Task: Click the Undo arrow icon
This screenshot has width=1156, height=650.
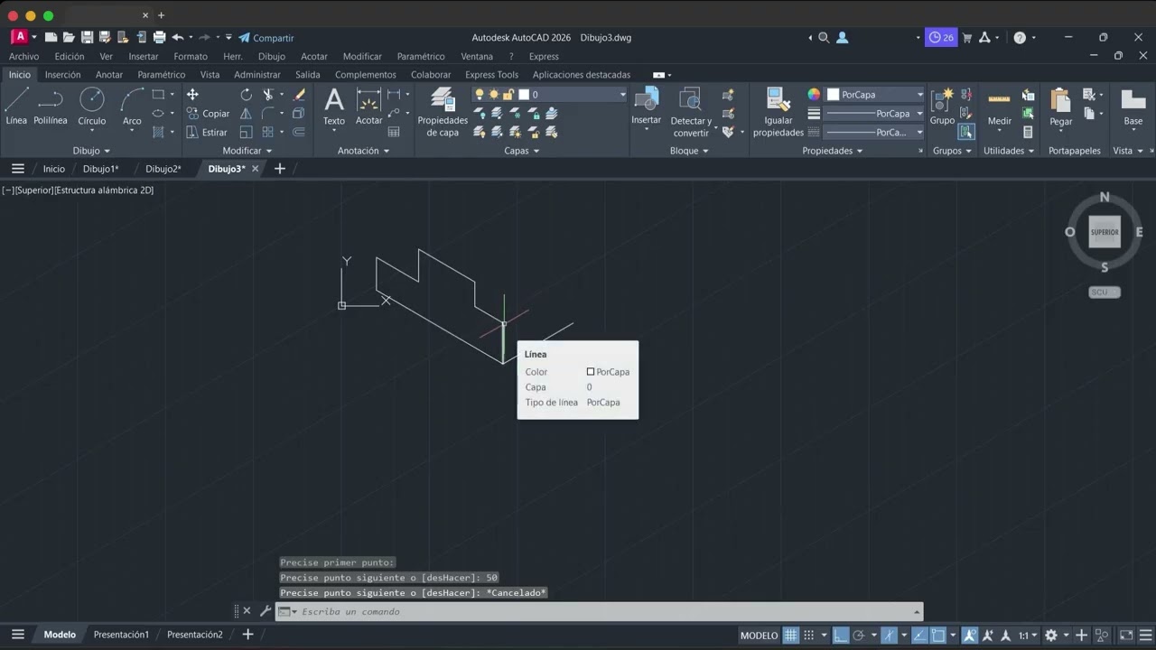Action: coord(178,38)
